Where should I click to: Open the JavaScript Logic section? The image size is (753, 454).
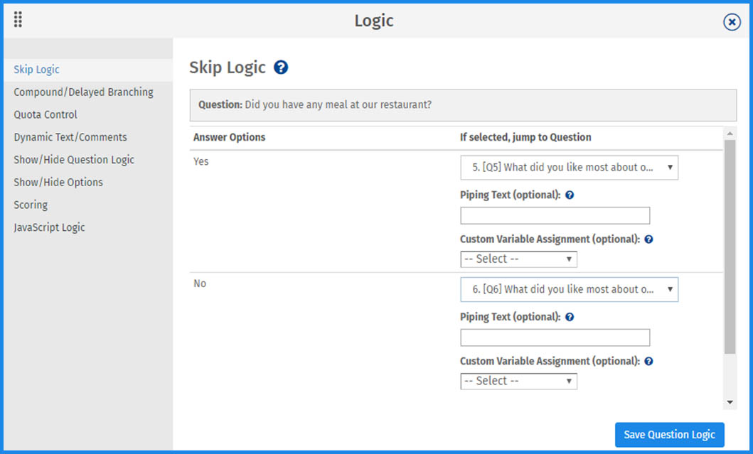pos(49,227)
